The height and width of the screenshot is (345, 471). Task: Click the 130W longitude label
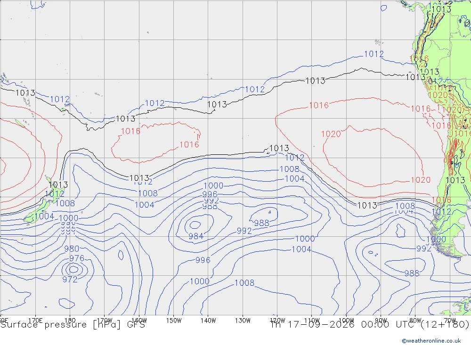point(243,321)
